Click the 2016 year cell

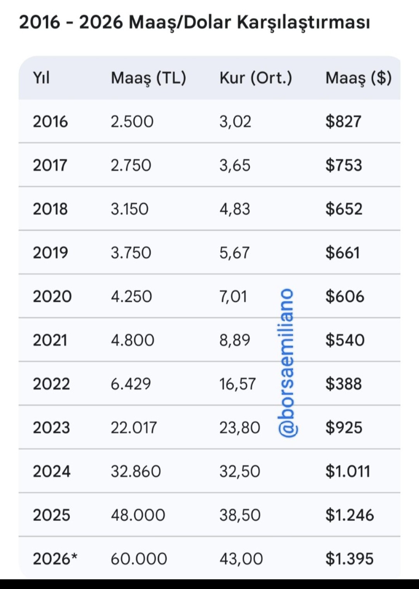(x=50, y=121)
